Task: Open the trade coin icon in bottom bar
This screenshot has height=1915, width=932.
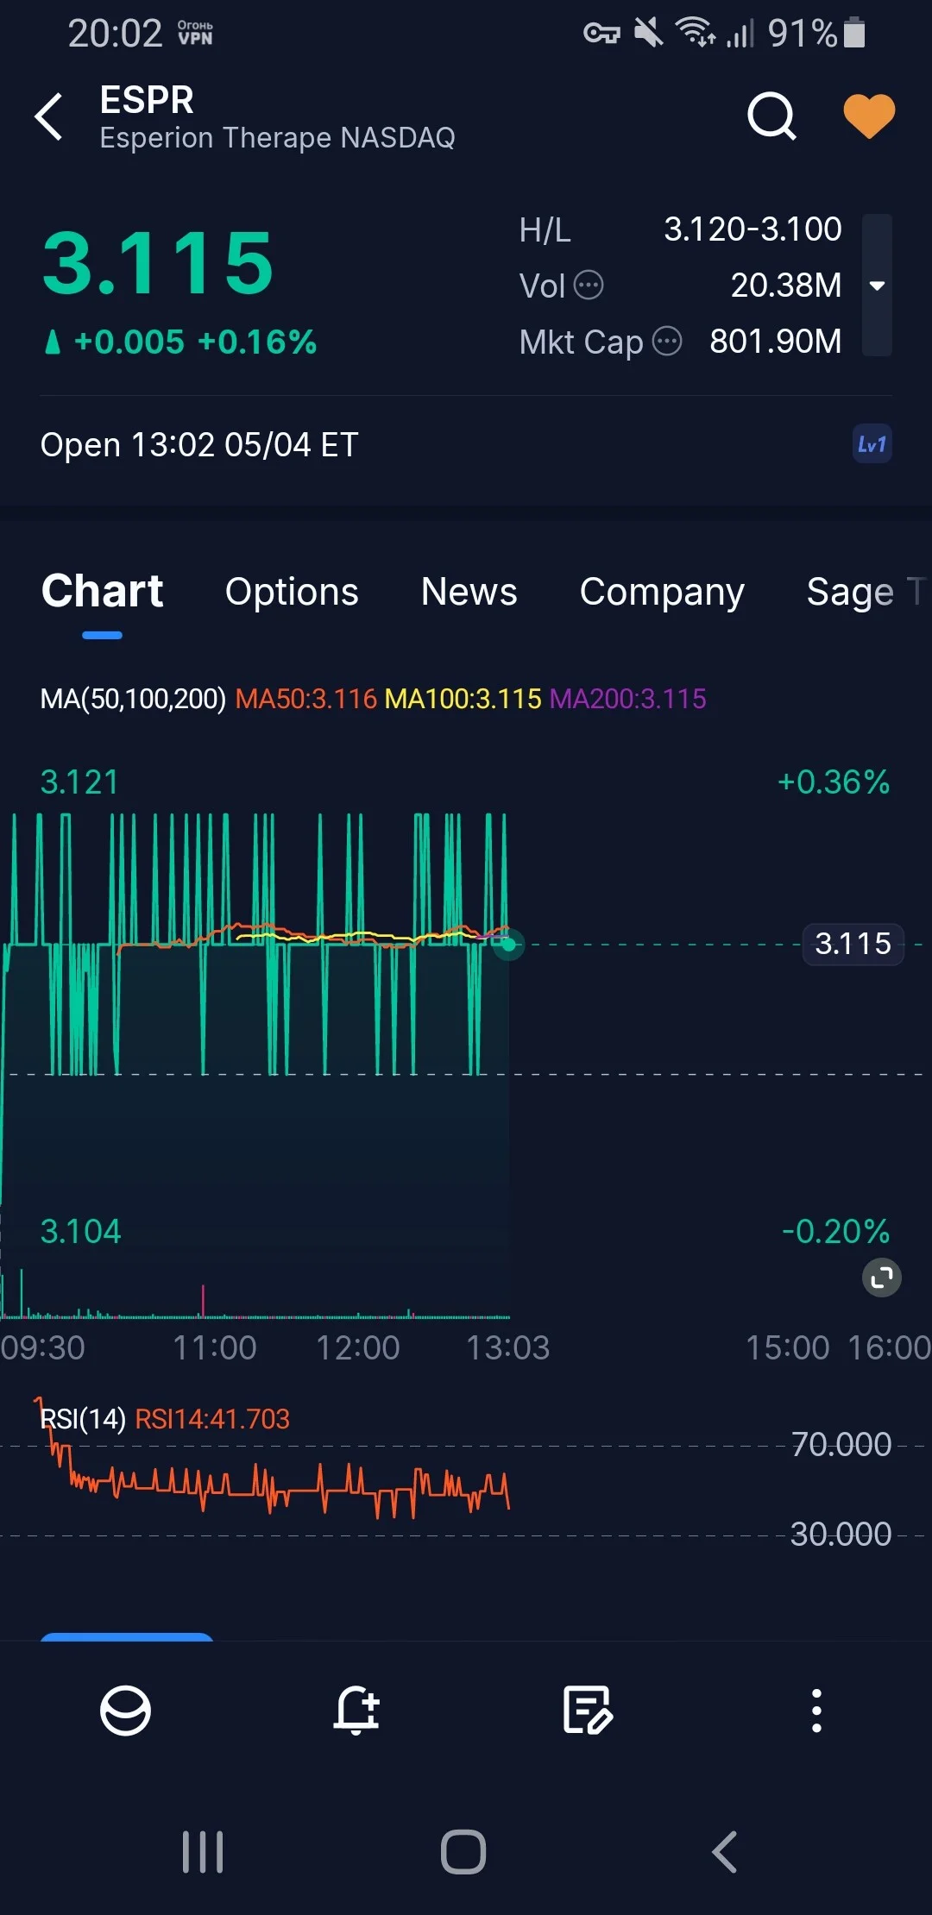Action: pyautogui.click(x=125, y=1710)
